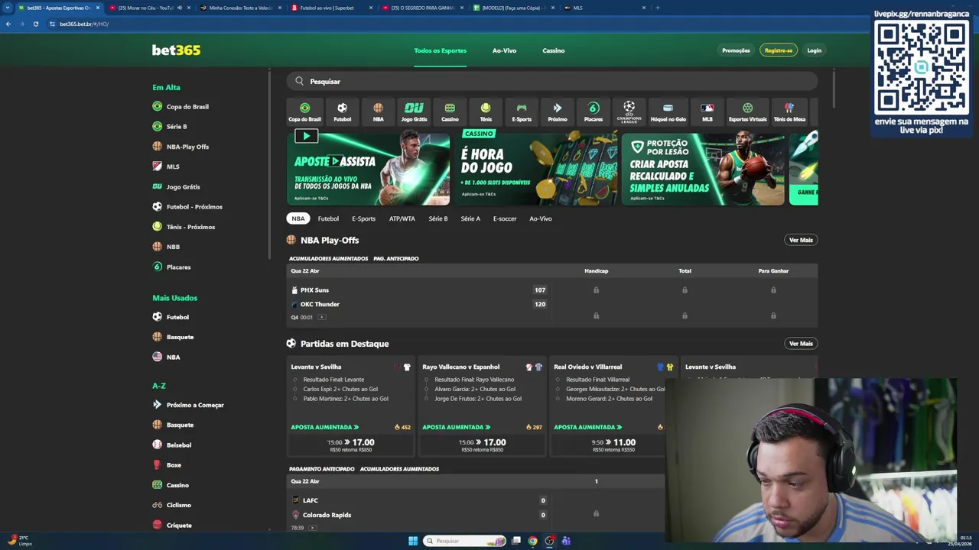The image size is (979, 550).
Task: Click the Login button
Action: [815, 50]
